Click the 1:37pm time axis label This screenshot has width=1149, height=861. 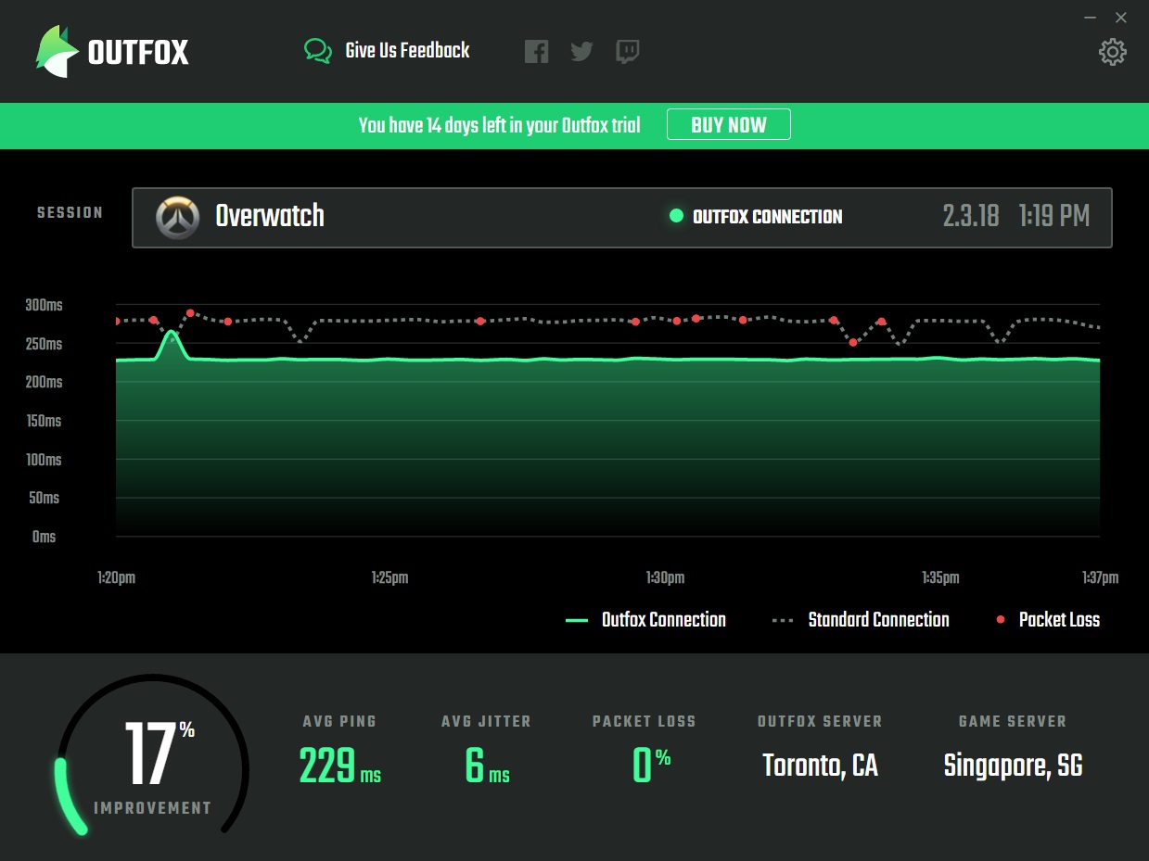1100,577
